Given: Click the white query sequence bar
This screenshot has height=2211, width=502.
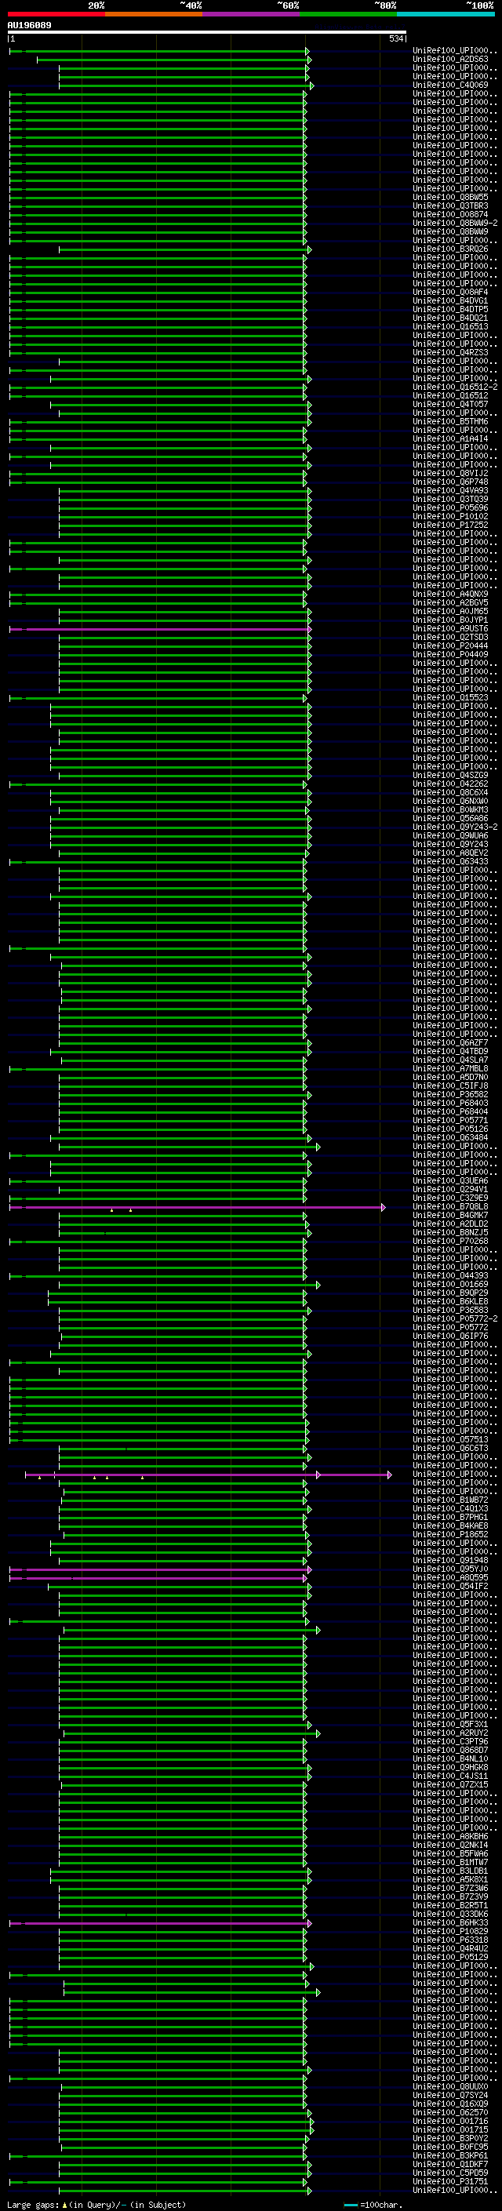Looking at the screenshot, I should coord(207,33).
